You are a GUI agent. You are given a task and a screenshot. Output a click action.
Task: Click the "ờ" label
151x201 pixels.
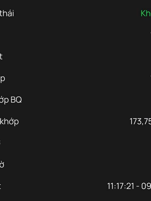coord(2,165)
